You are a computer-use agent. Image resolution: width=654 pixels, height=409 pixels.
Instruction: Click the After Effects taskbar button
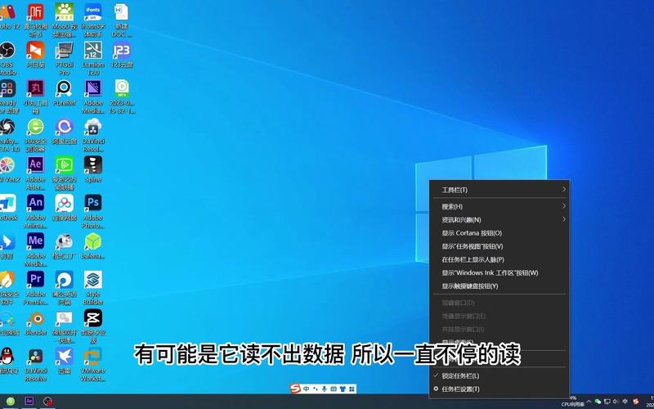tap(29, 401)
